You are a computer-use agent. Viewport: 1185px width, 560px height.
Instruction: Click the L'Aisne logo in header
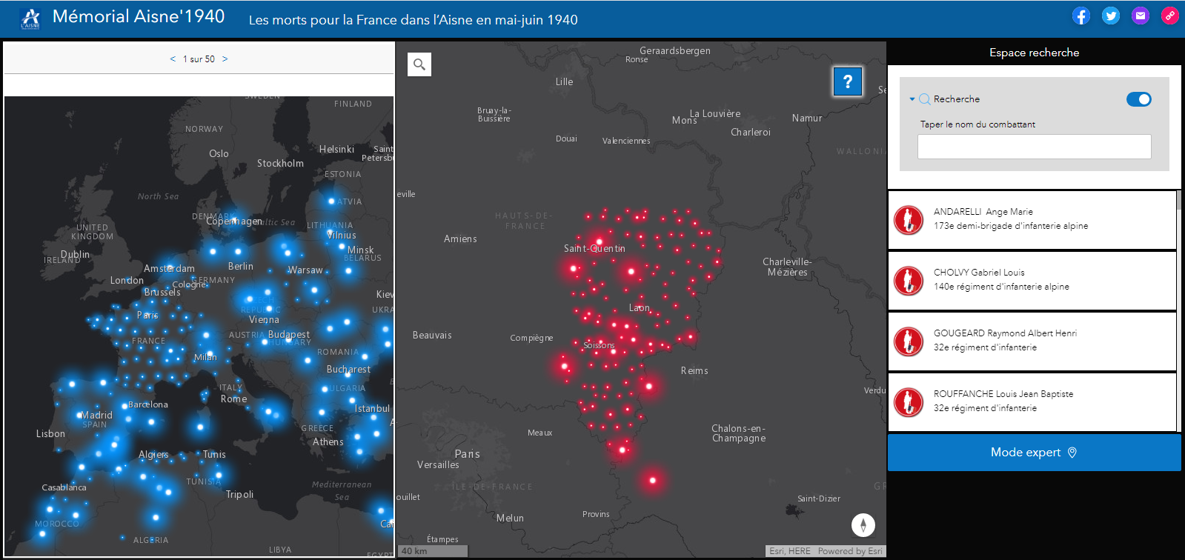30,19
